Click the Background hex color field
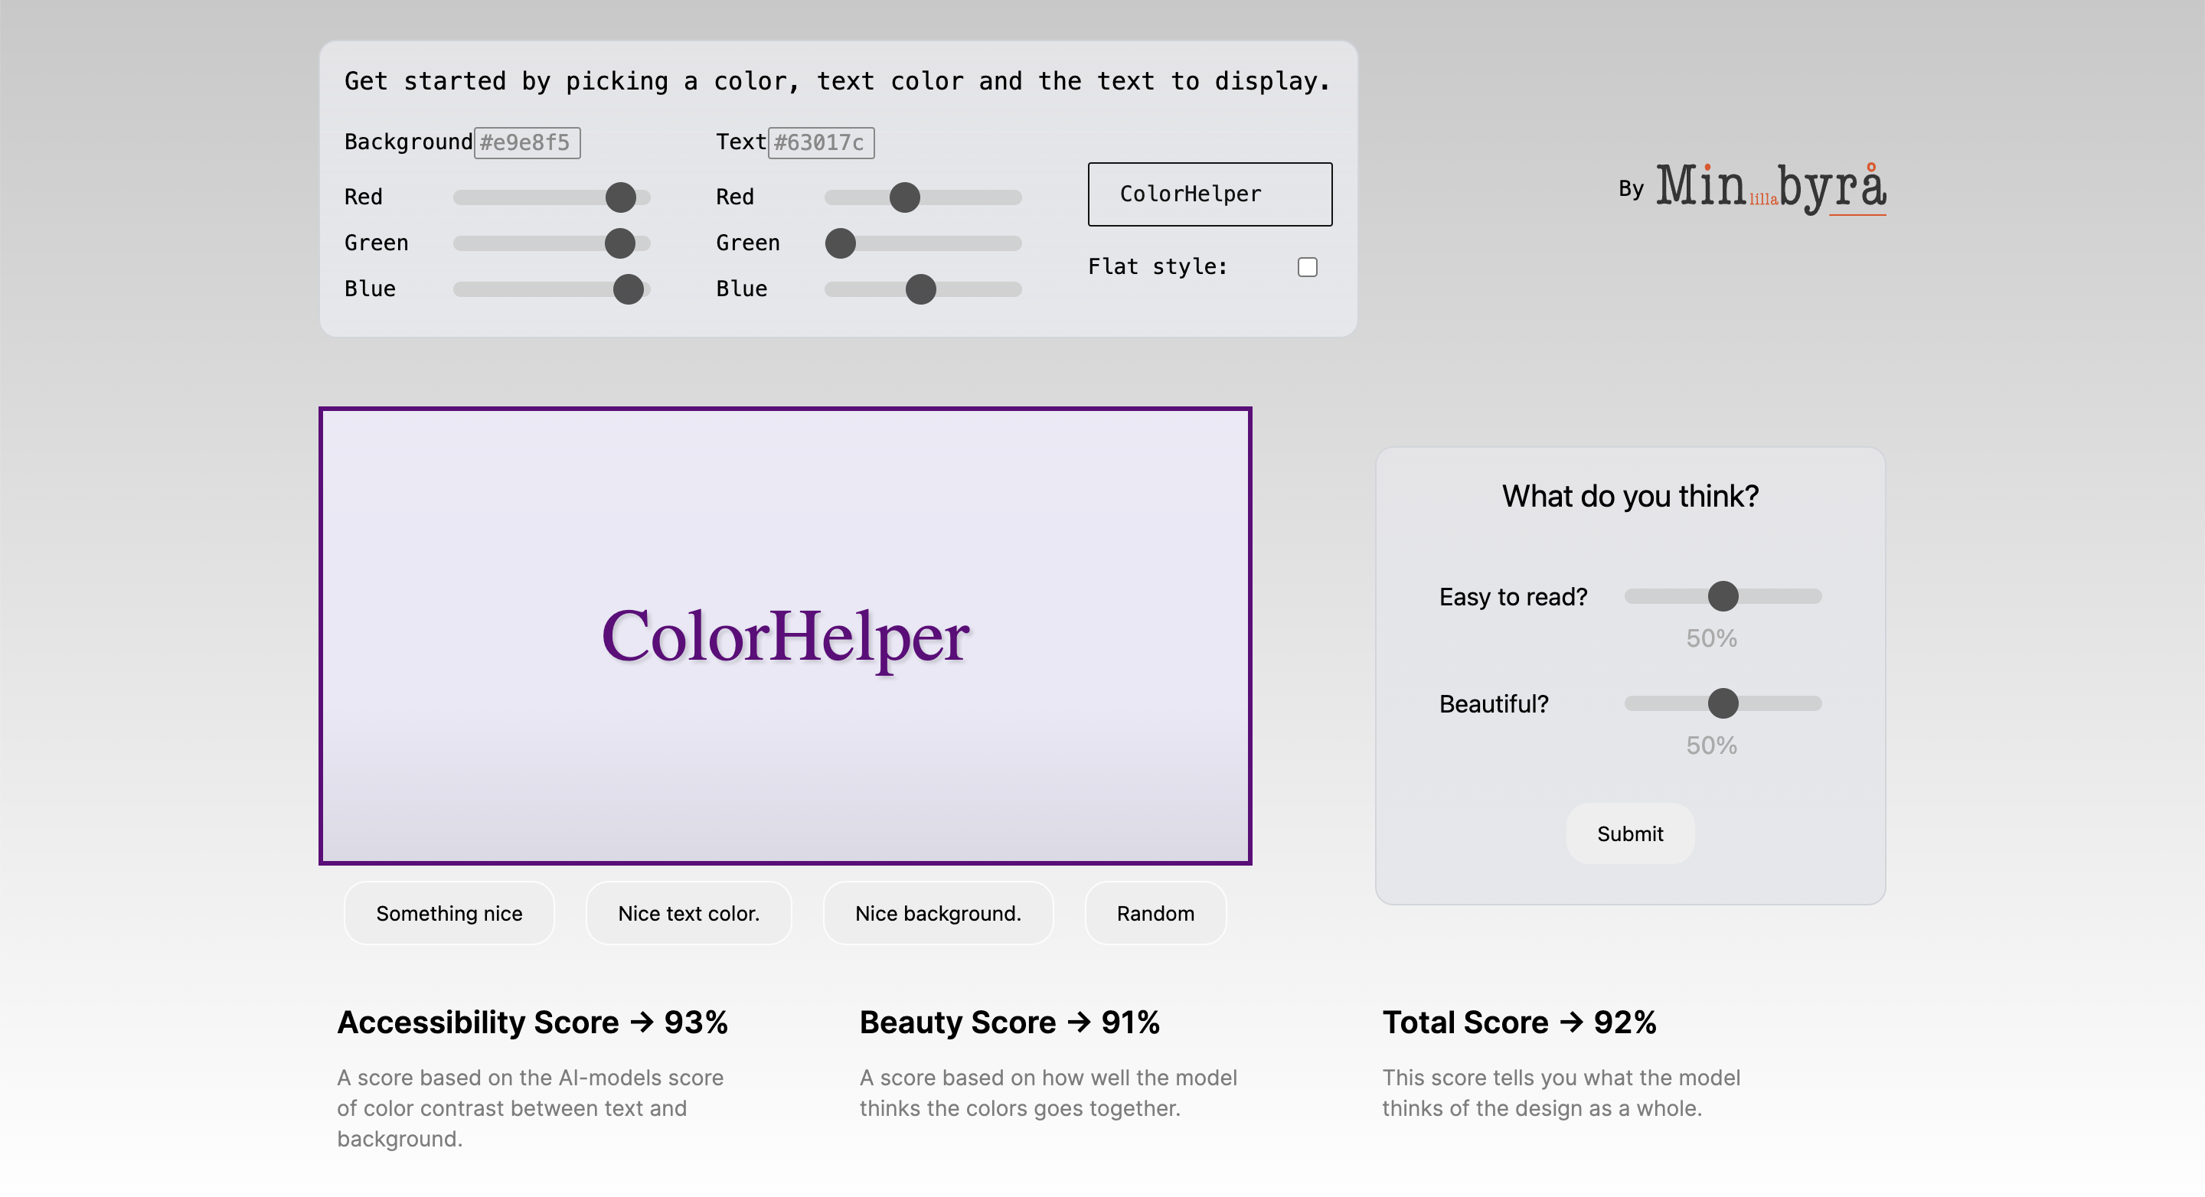The image size is (2205, 1197). click(528, 143)
